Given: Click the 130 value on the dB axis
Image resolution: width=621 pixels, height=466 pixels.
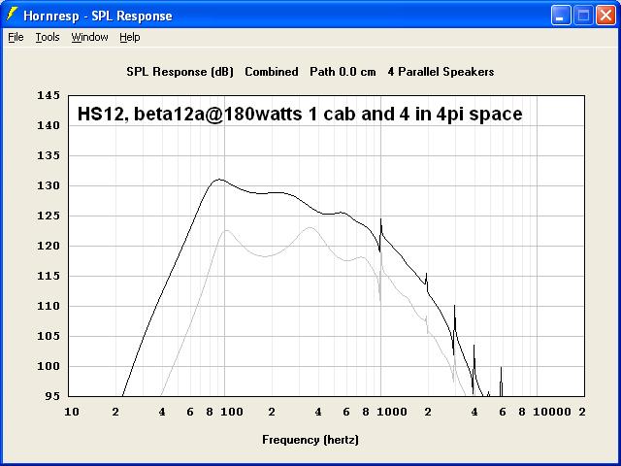Looking at the screenshot, I should click(49, 185).
